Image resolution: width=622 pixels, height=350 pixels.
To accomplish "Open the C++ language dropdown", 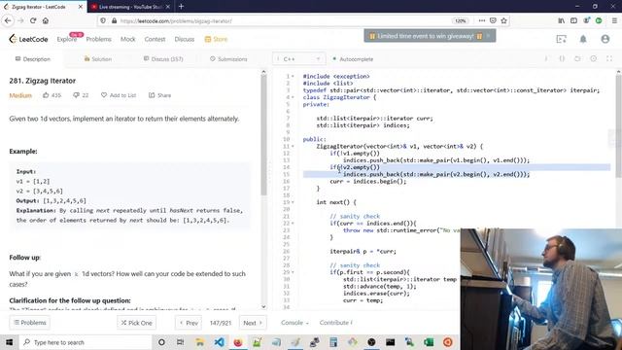I will (299, 58).
